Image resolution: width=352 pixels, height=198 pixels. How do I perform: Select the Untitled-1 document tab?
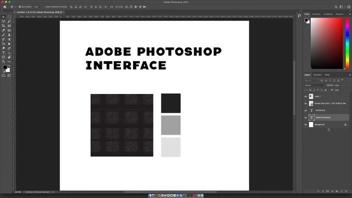pyautogui.click(x=39, y=12)
